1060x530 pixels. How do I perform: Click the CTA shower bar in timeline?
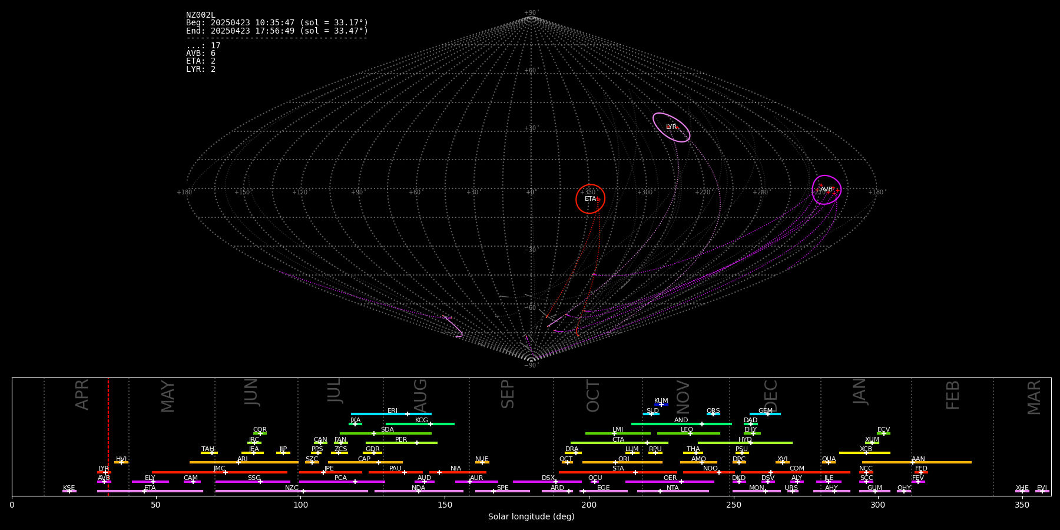click(620, 443)
